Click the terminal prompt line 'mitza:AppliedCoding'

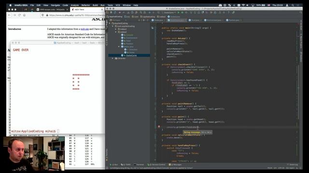33,131
